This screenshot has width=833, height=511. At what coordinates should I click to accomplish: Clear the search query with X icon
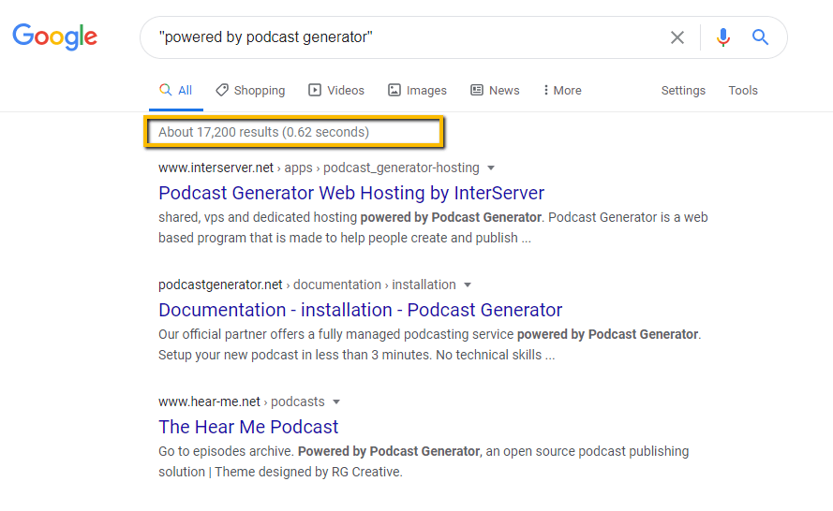pyautogui.click(x=677, y=37)
